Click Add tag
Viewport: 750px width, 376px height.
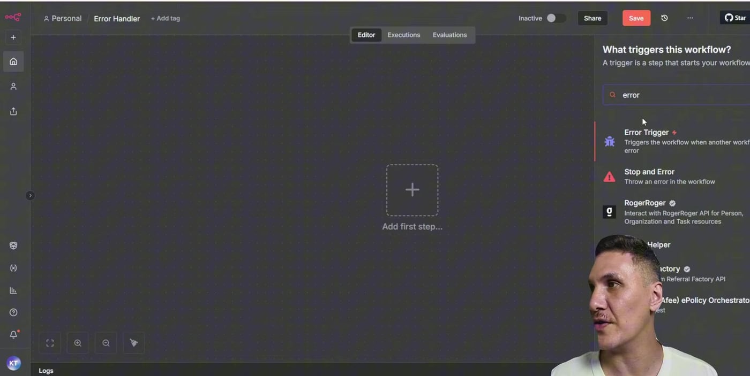click(x=166, y=18)
